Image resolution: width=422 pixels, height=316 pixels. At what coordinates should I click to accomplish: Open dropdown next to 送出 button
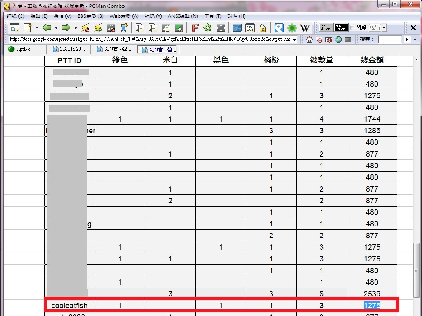[x=384, y=28]
